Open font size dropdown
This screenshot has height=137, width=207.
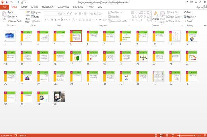coord(65,14)
